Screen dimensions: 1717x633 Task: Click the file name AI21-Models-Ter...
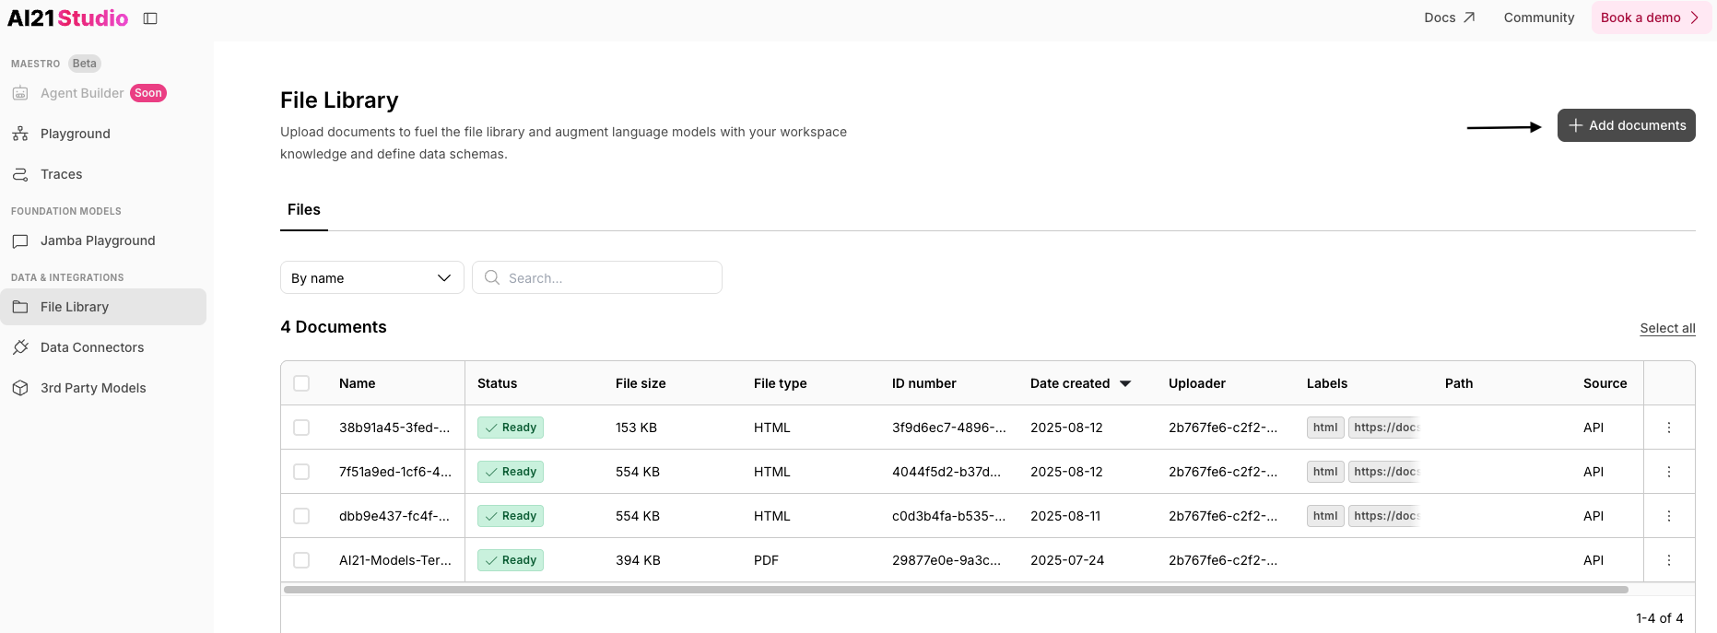coord(395,560)
